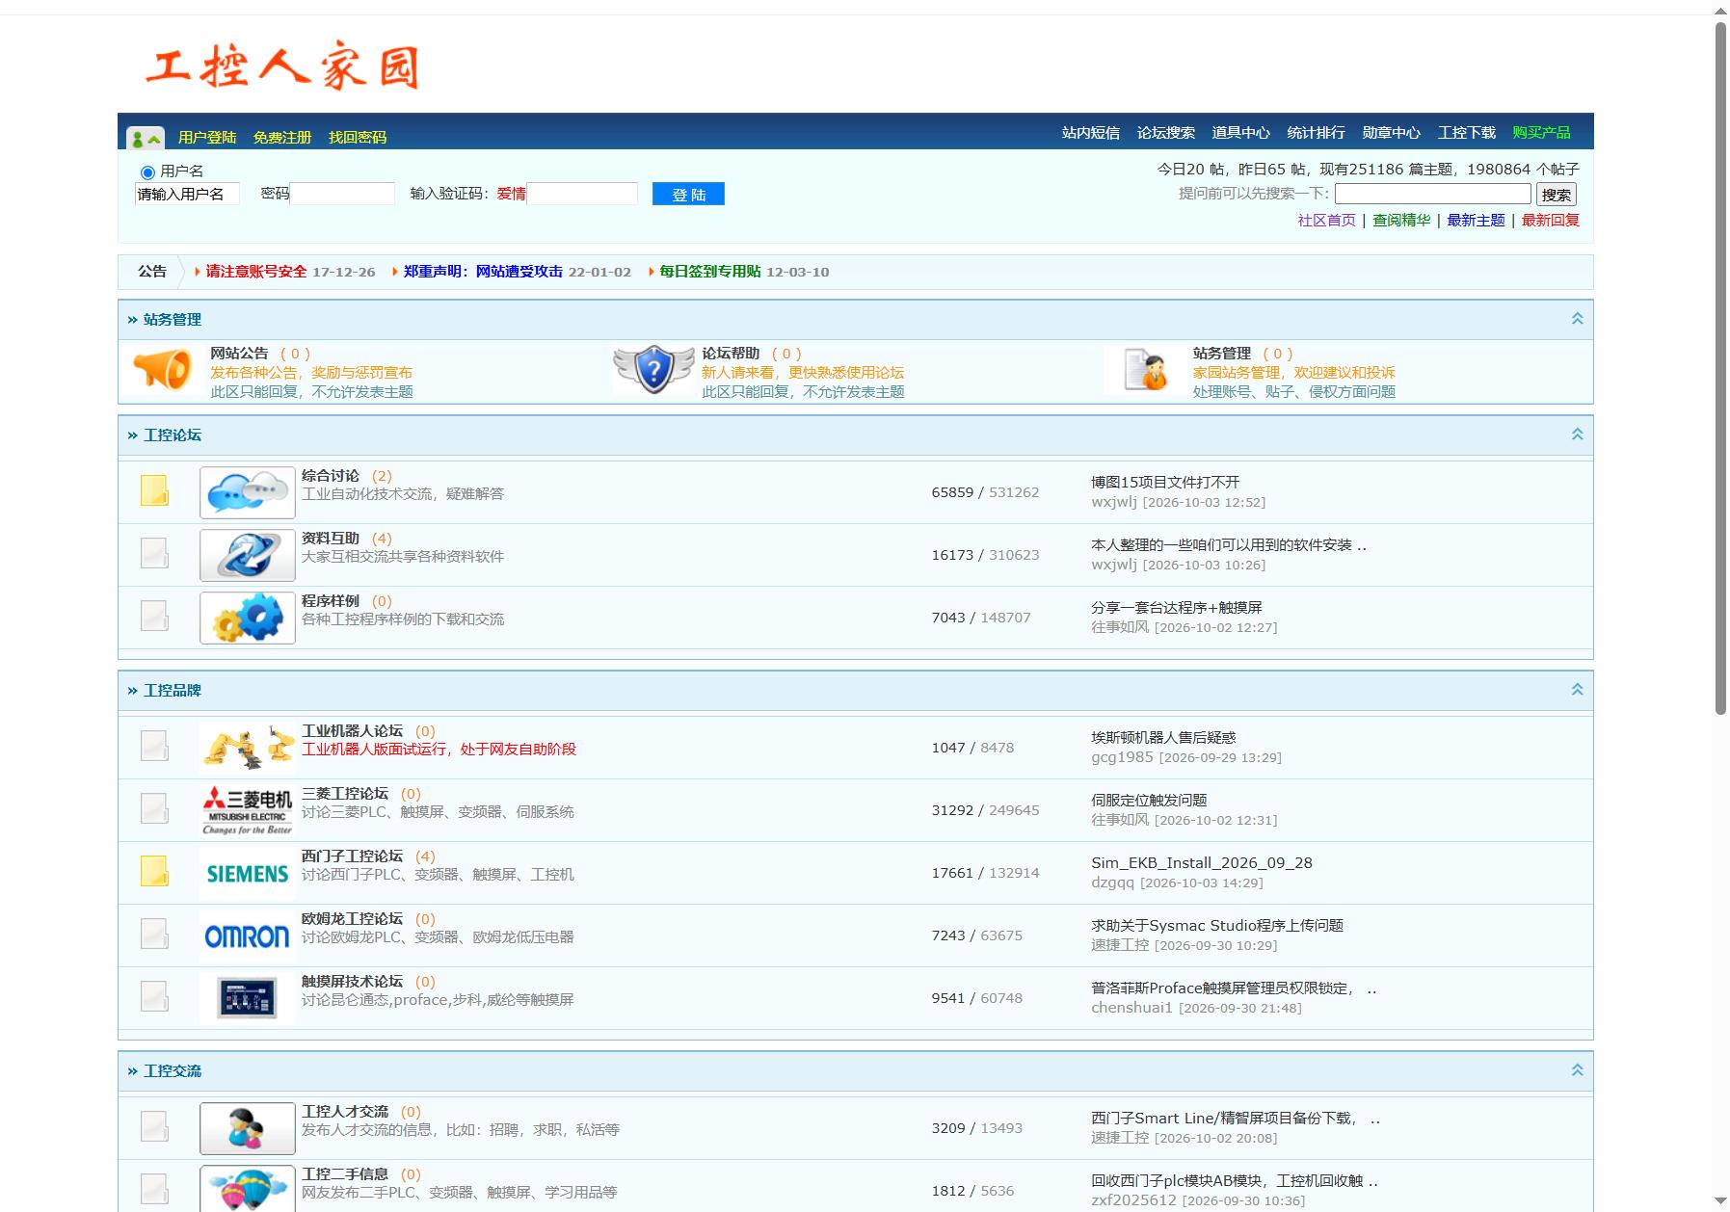Click the SIEMENS logo
The image size is (1730, 1212).
248,873
